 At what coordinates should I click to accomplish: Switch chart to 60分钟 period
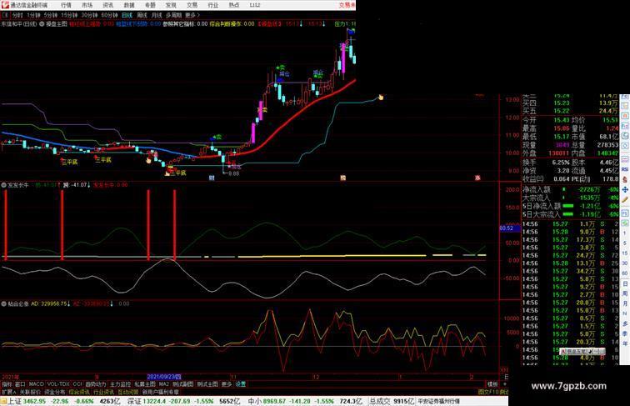(x=109, y=15)
